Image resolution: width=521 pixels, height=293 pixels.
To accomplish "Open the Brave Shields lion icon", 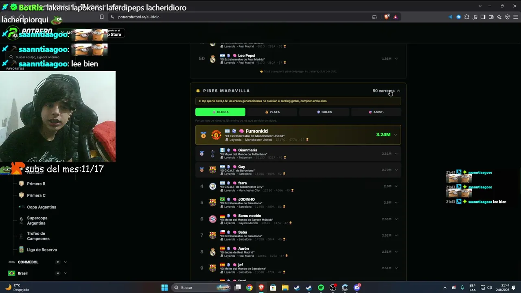I will [x=387, y=17].
